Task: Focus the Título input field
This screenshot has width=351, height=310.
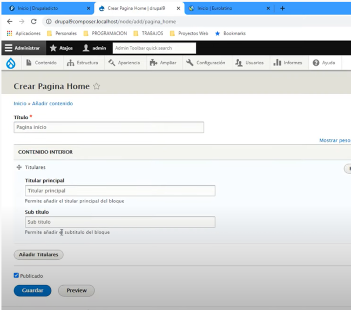Action: [109, 127]
